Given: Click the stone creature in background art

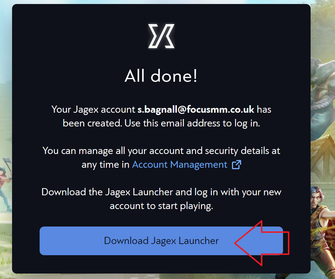Looking at the screenshot, I should pyautogui.click(x=323, y=90).
